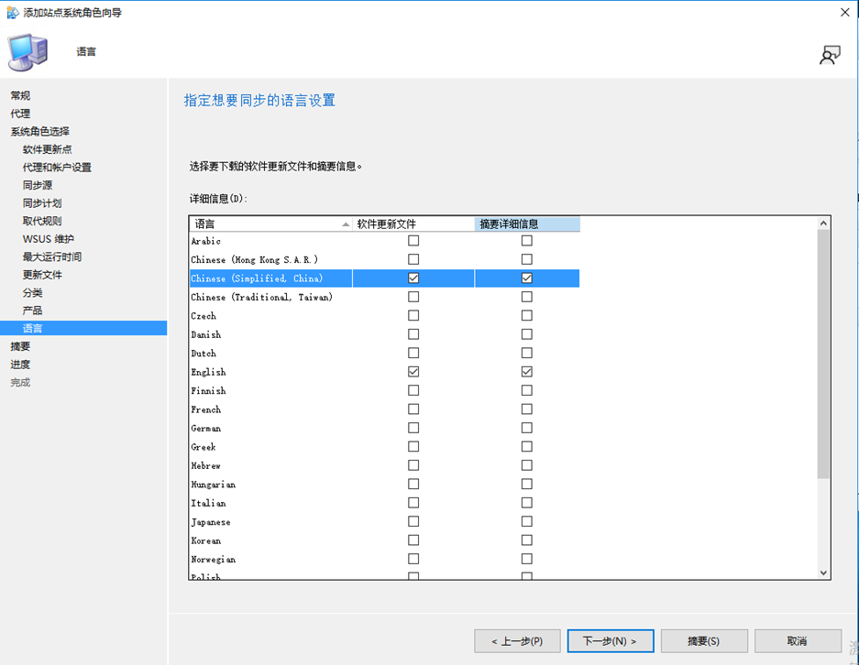Select the Hebrew language row

(x=384, y=465)
